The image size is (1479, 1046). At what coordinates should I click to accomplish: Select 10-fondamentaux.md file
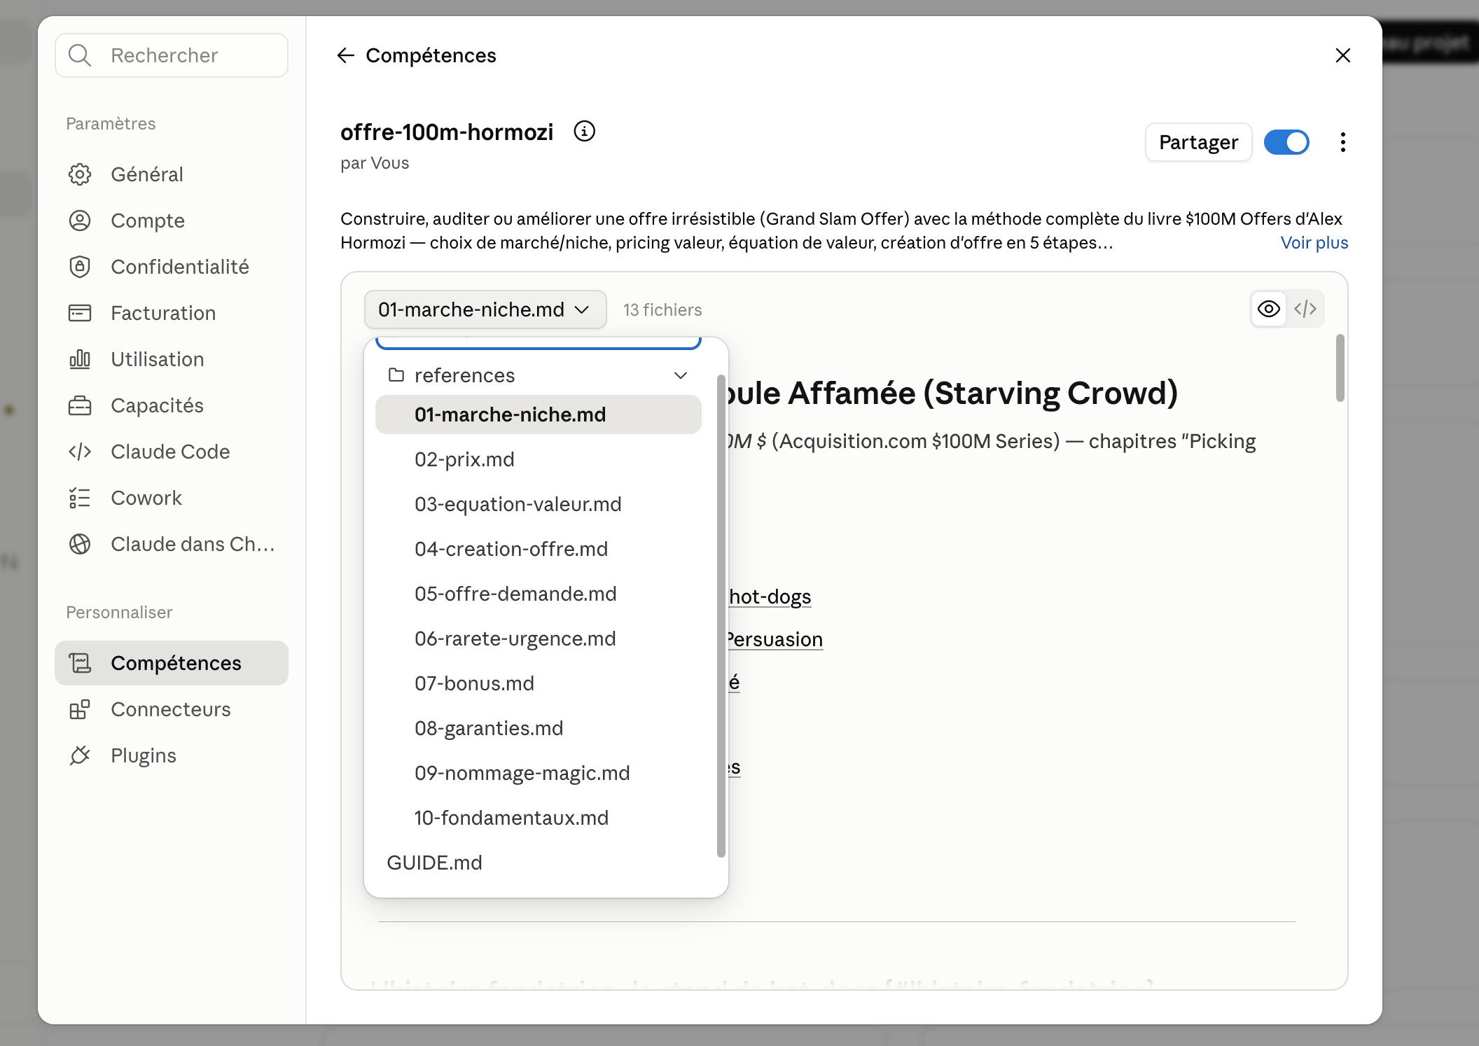[538, 818]
